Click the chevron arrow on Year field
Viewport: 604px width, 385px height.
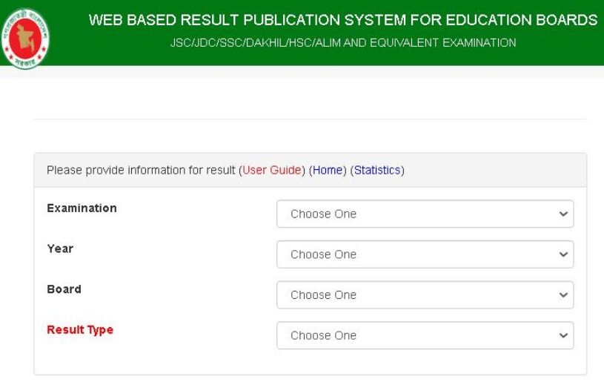(562, 254)
